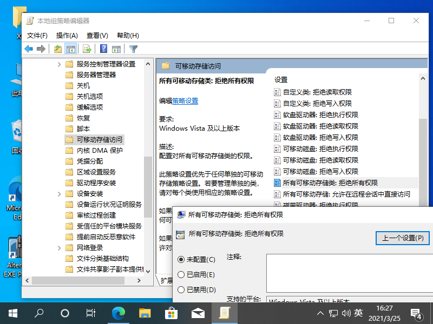Open the 文件(F) menu

pos(36,36)
